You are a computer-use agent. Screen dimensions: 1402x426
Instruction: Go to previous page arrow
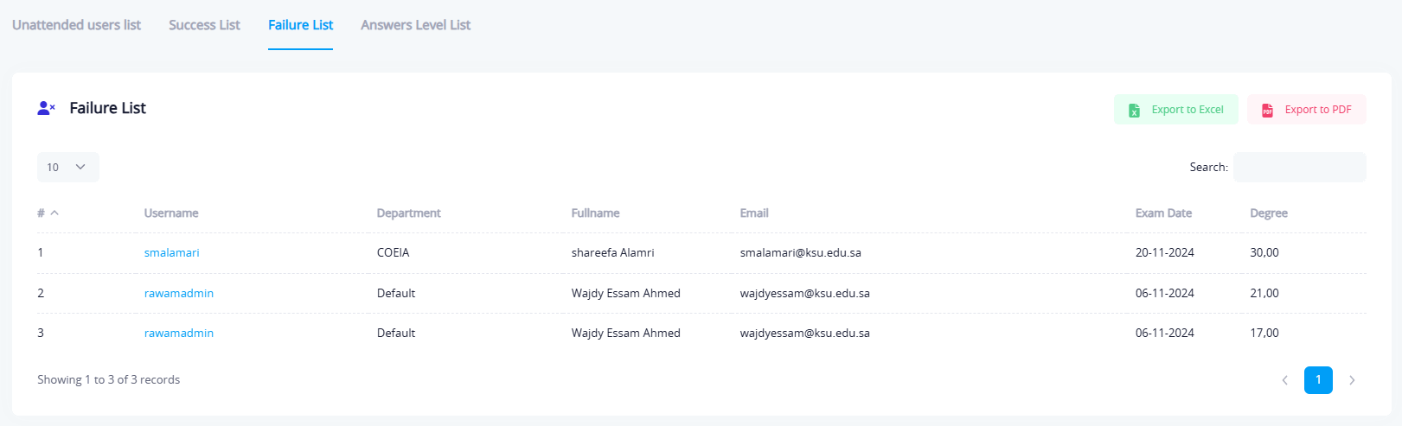[1284, 380]
